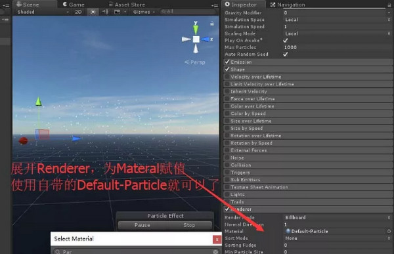Stop the particle effect
The width and height of the screenshot is (394, 254).
pos(189,225)
